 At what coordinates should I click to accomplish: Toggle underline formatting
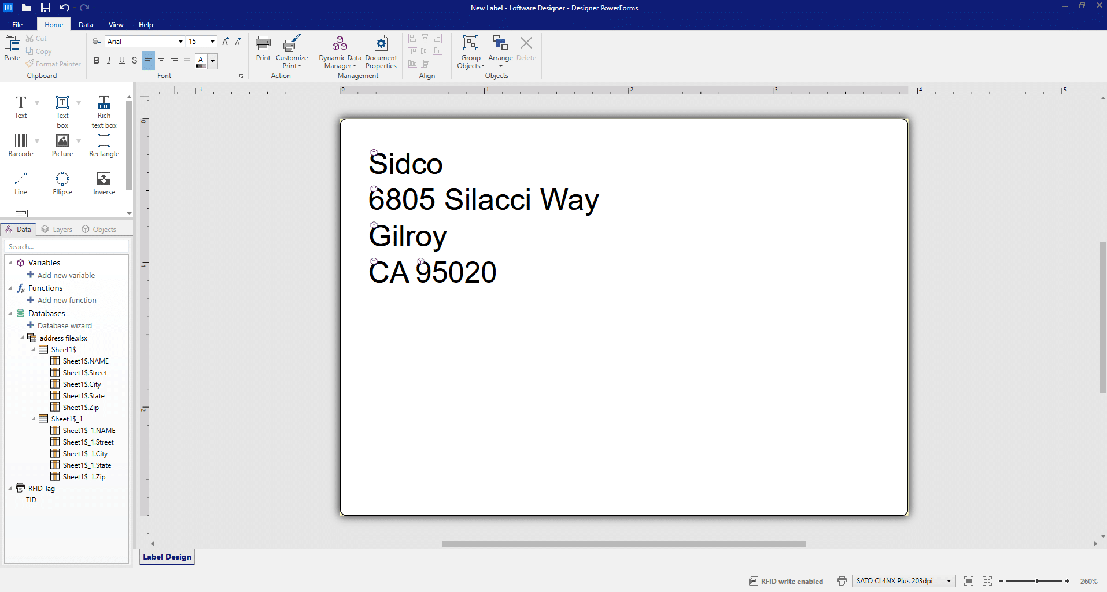121,60
